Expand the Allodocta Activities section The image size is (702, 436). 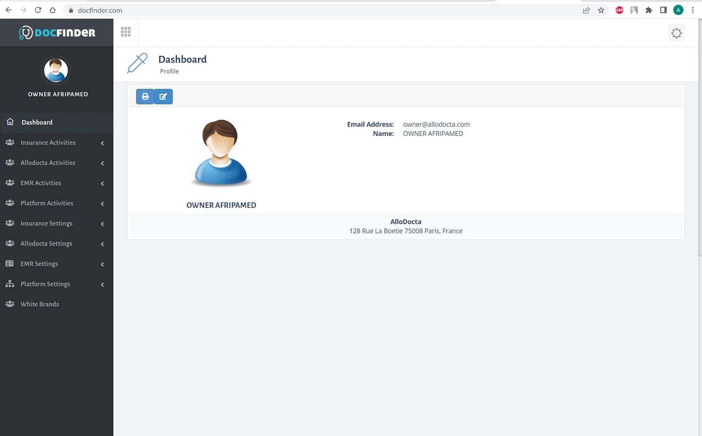point(48,162)
